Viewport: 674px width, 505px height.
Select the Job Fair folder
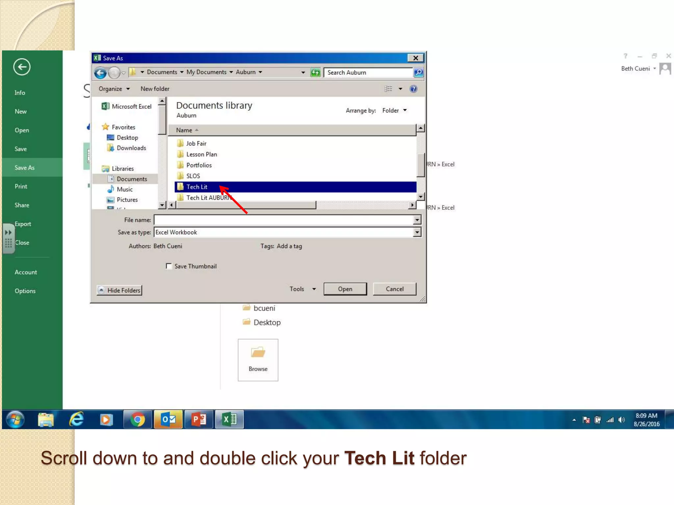pos(192,143)
